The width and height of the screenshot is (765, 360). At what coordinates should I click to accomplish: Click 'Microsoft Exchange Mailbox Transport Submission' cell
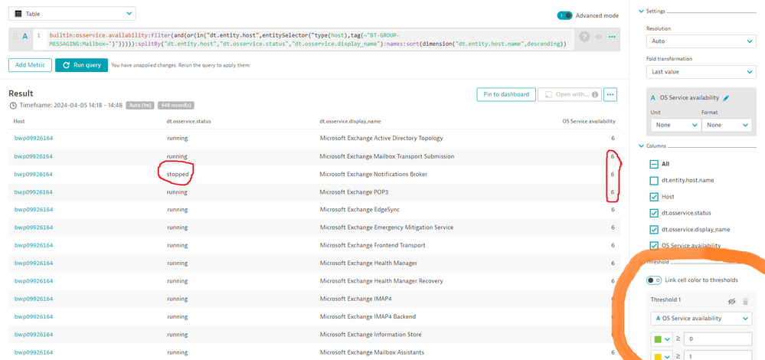[x=387, y=156]
